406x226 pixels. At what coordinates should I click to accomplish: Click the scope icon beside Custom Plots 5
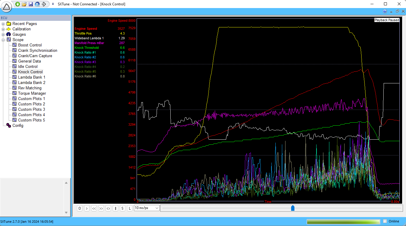tap(14, 120)
